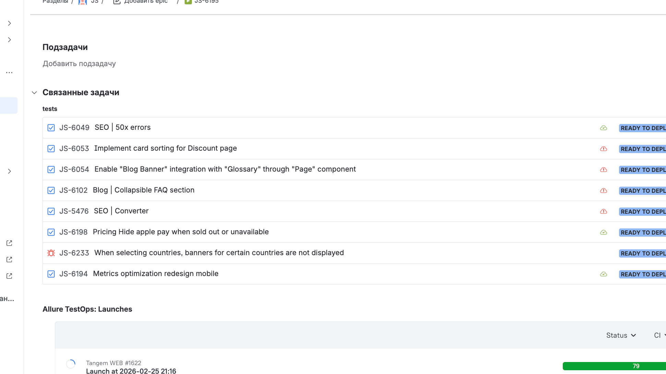Click spinning launch status icon for Tangem WEB
The width and height of the screenshot is (666, 374).
[x=71, y=364]
